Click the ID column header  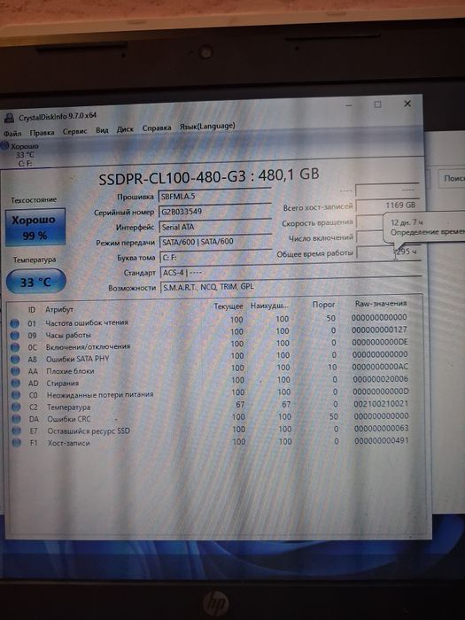tap(32, 310)
